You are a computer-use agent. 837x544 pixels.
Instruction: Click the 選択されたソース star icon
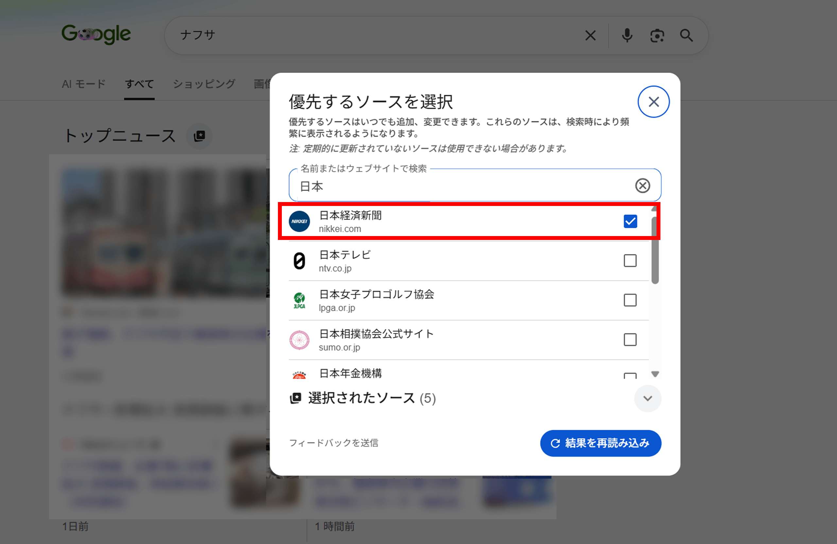click(296, 398)
